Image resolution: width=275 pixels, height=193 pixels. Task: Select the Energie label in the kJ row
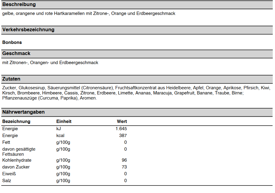click(10, 129)
